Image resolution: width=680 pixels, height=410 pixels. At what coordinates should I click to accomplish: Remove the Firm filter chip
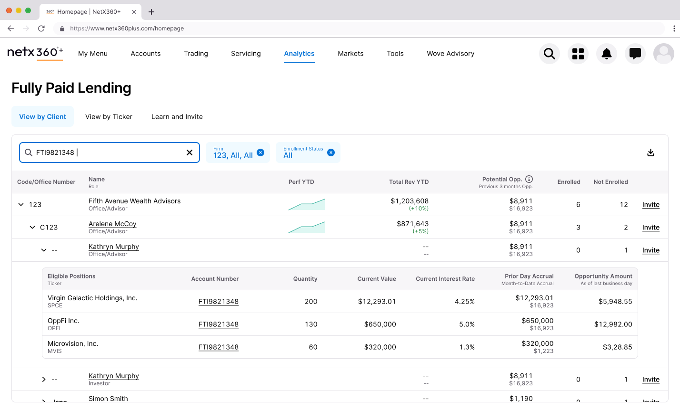260,153
